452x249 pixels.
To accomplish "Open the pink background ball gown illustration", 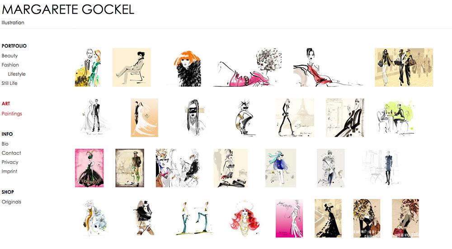I will point(89,168).
